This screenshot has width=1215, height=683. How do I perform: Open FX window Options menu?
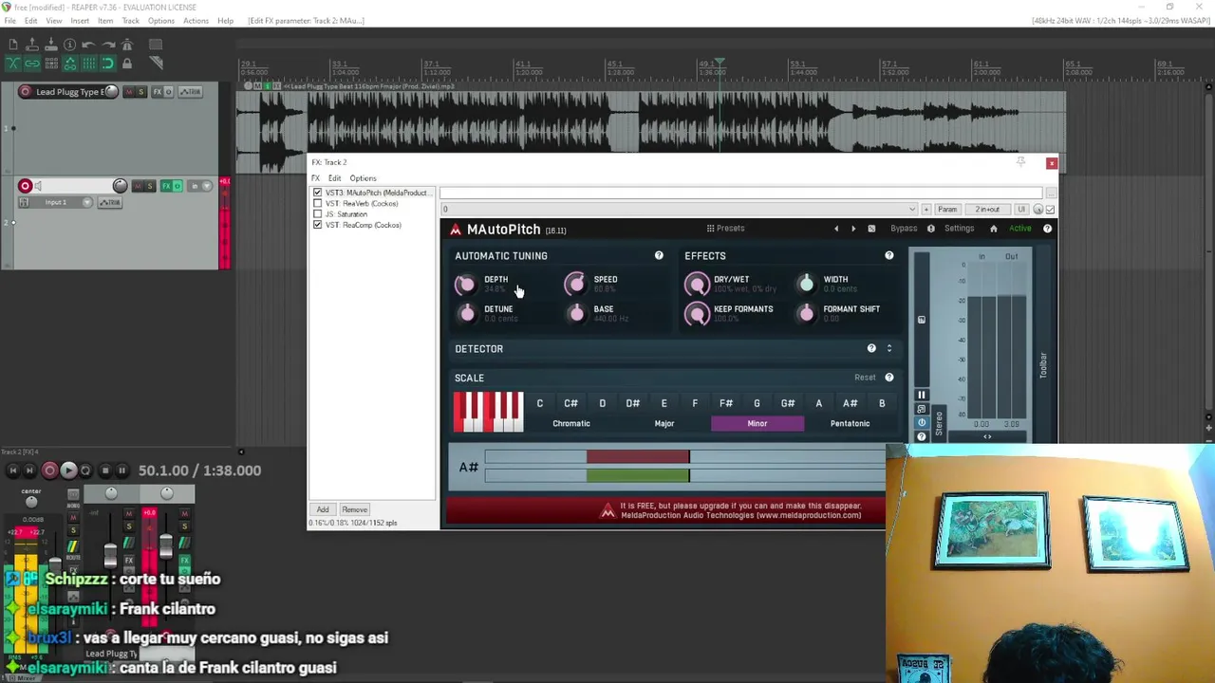click(363, 178)
